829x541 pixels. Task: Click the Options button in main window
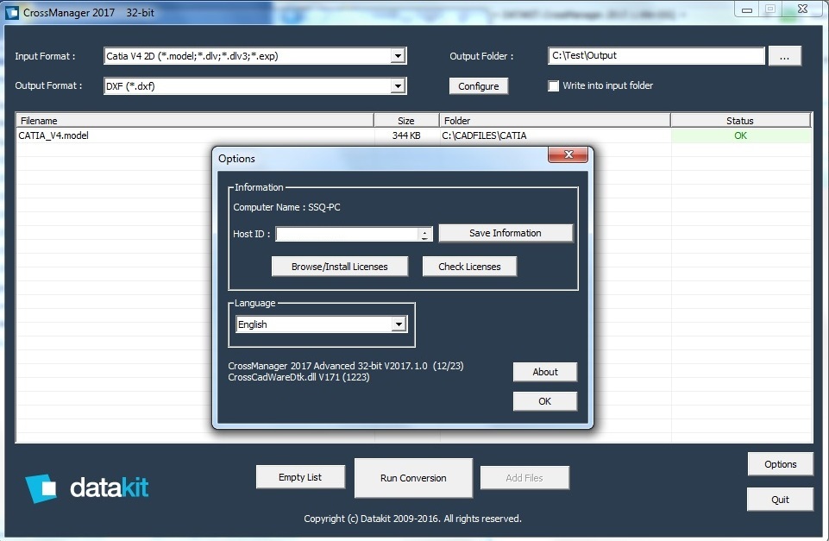(781, 464)
